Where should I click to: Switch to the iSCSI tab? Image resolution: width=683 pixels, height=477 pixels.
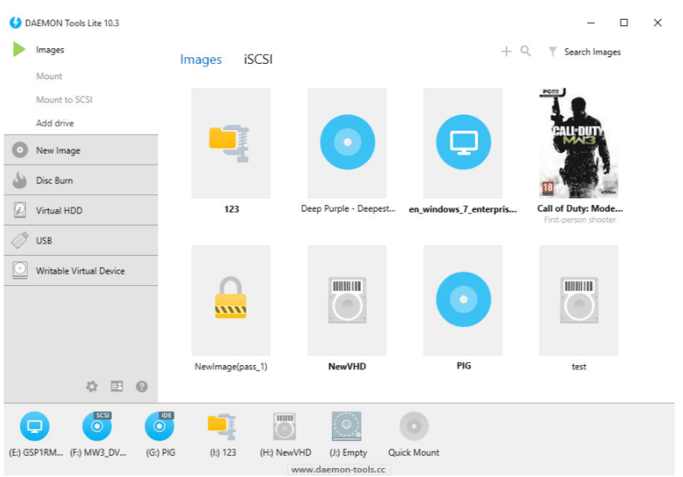point(259,59)
